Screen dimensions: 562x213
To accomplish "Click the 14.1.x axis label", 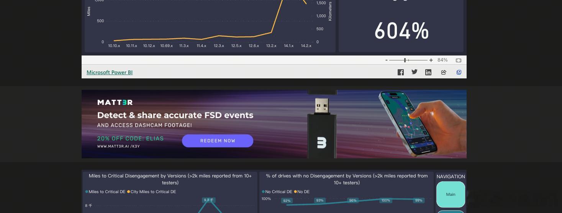I will coord(289,46).
